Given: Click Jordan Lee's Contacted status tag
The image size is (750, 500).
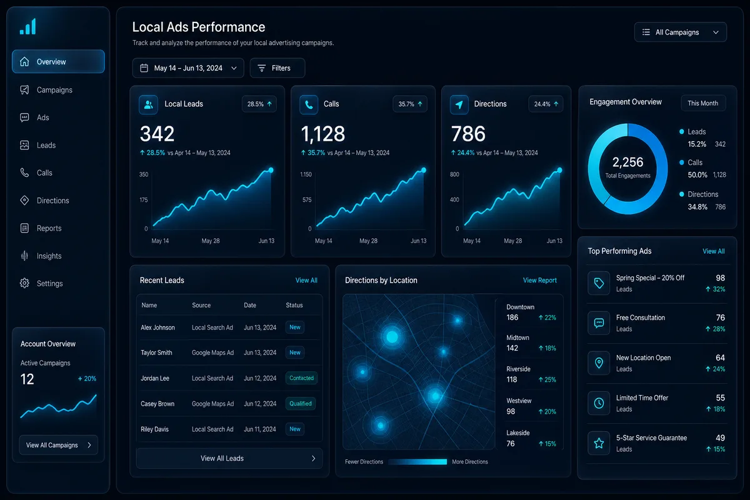Looking at the screenshot, I should pos(301,378).
